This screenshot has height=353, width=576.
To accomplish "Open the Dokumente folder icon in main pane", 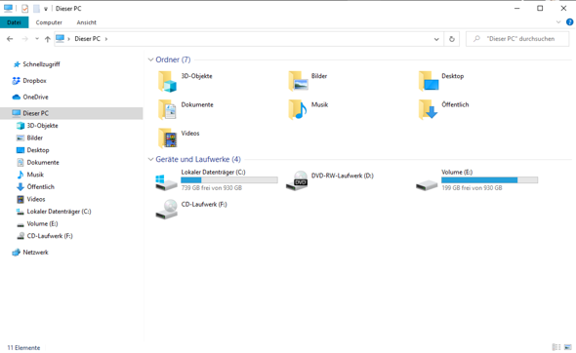I will point(168,110).
